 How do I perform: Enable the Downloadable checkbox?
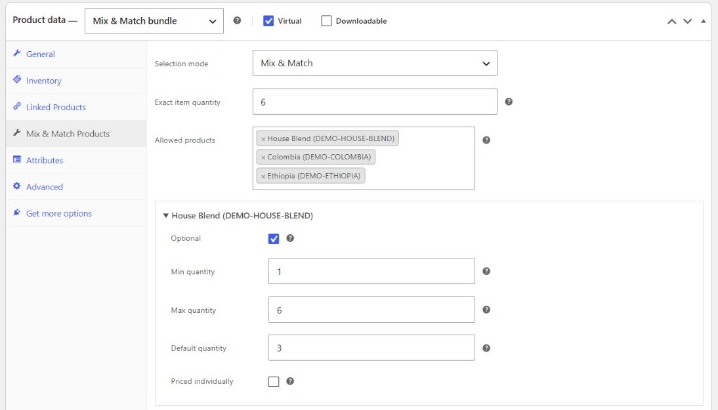coord(326,20)
